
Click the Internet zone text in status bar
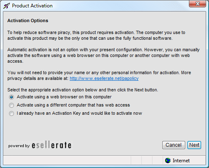click(x=181, y=161)
